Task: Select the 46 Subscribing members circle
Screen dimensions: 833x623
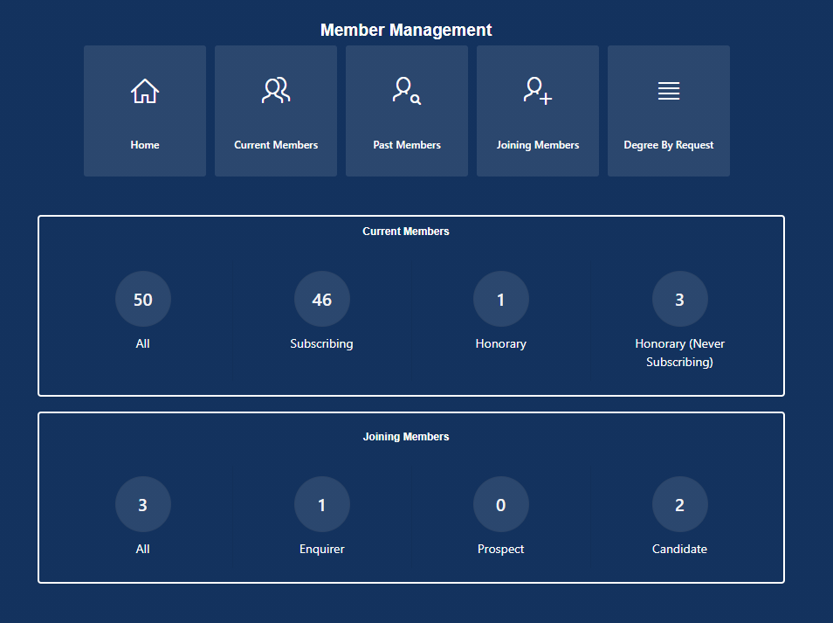Action: pos(322,300)
